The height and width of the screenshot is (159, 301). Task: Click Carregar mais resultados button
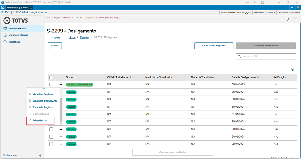point(173,152)
